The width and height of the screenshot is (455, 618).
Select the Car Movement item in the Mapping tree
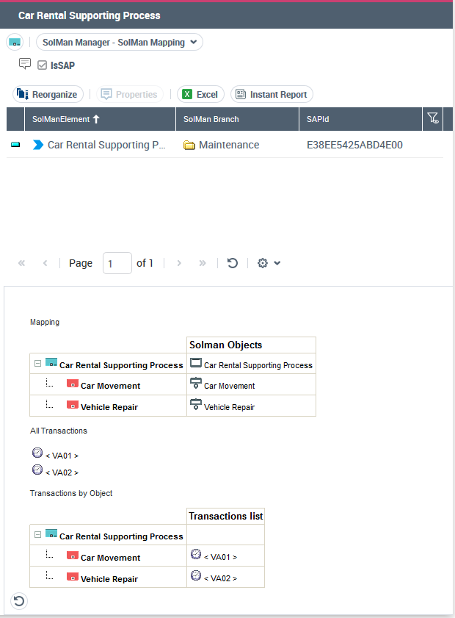pos(110,386)
